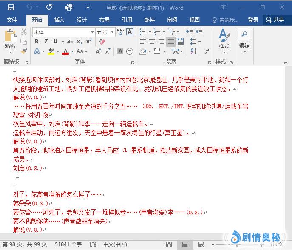
Task: Apply strikethrough to text
Action: (x=70, y=42)
